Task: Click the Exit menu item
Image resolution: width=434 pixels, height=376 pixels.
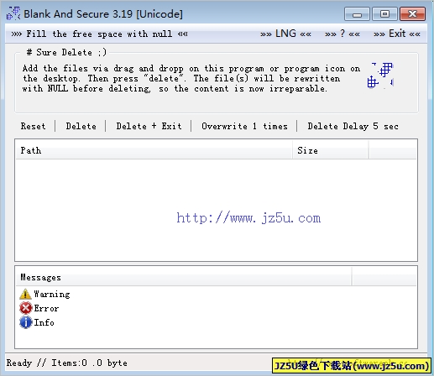Action: click(x=397, y=34)
